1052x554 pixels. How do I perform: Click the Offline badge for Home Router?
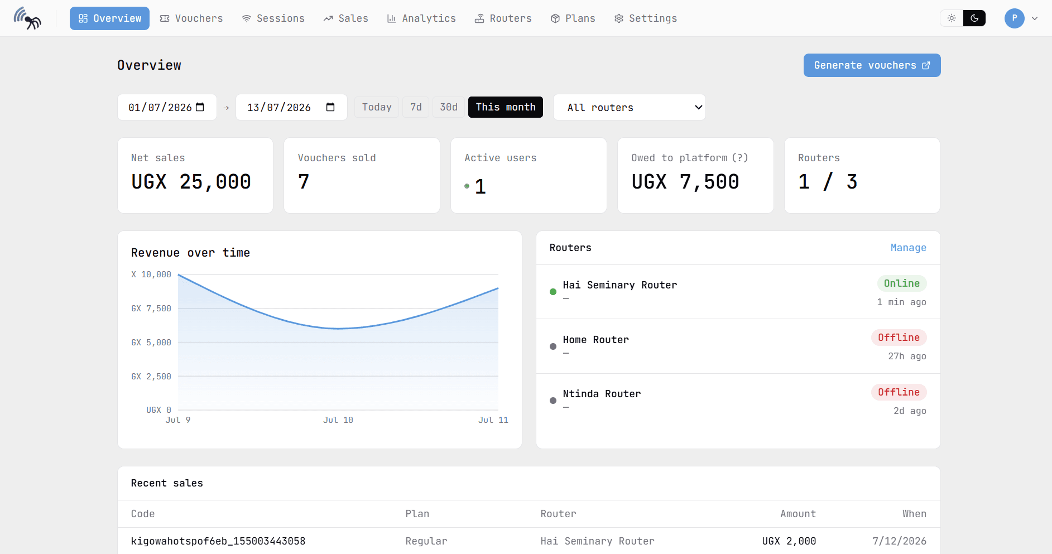[x=899, y=338]
